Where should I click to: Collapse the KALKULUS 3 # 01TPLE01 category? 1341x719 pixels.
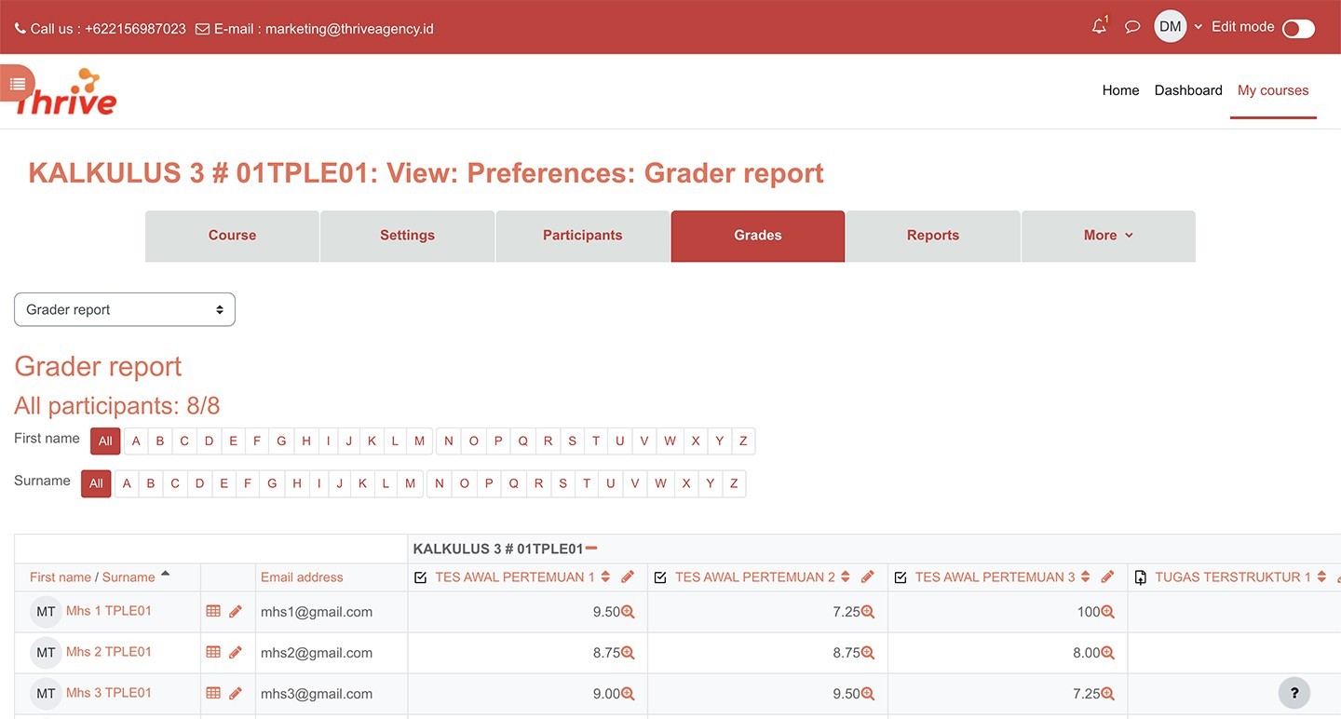pyautogui.click(x=591, y=549)
